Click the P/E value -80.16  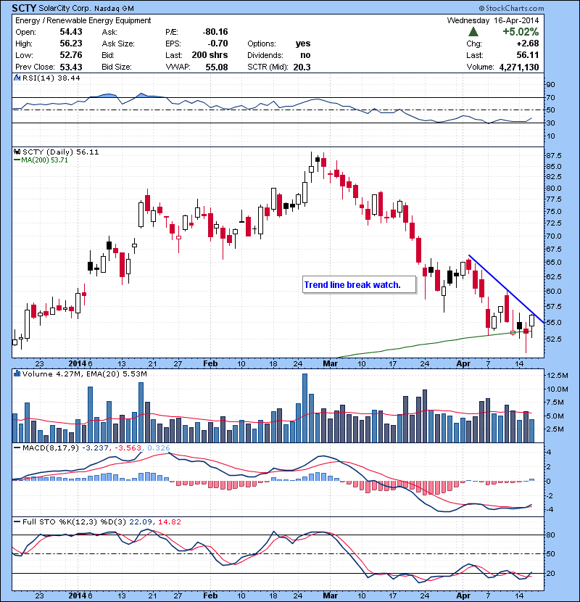pyautogui.click(x=215, y=32)
